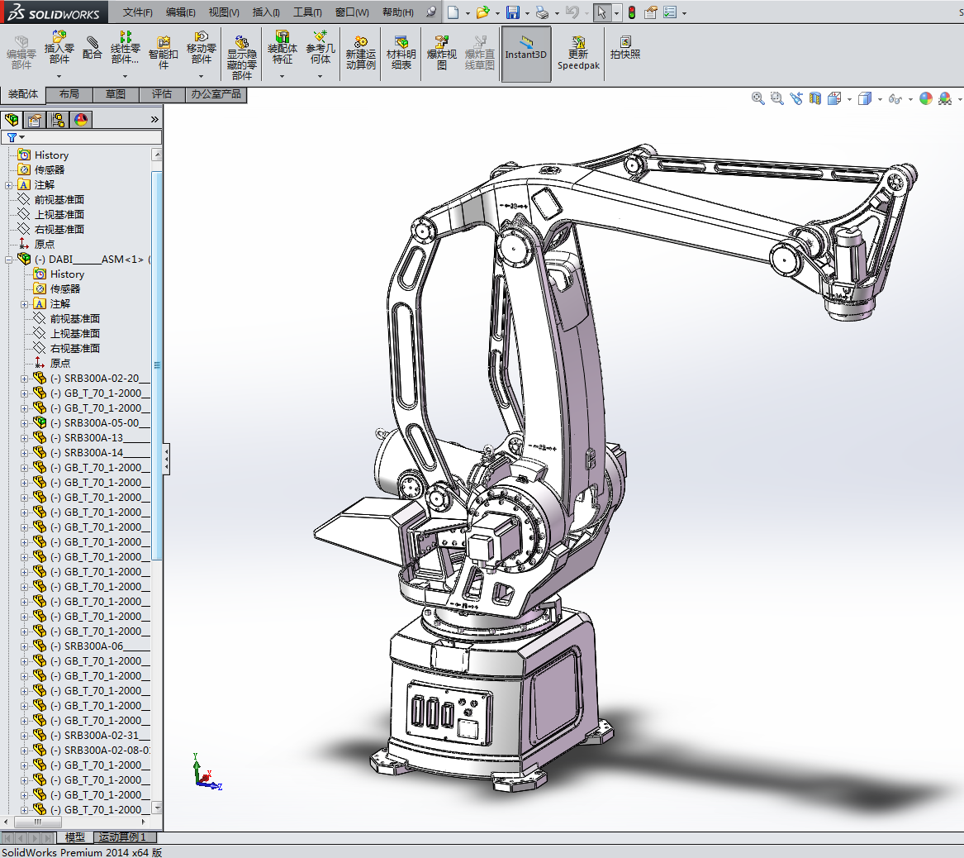Viewport: 964px width, 858px height.
Task: Open the dropdown arrow under 插入零部件
Action: (x=59, y=77)
